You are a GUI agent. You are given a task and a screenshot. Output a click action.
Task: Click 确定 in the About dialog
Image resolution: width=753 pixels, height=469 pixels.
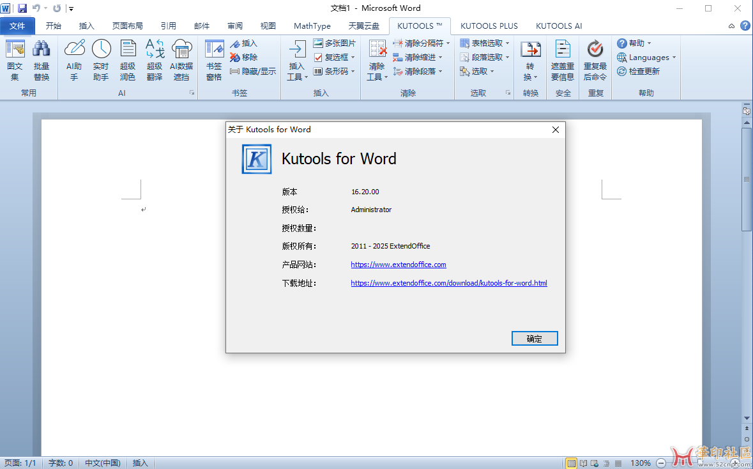click(x=535, y=338)
